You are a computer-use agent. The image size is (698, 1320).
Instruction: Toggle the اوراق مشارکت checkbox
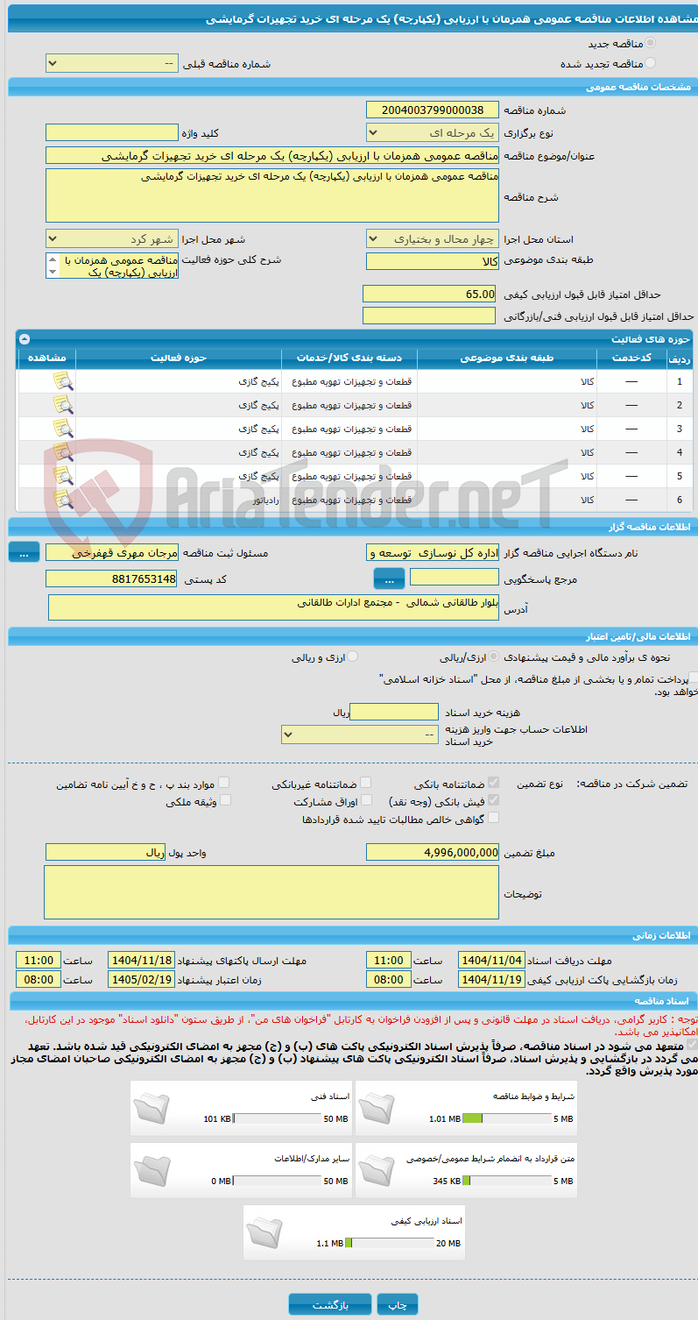pos(366,800)
